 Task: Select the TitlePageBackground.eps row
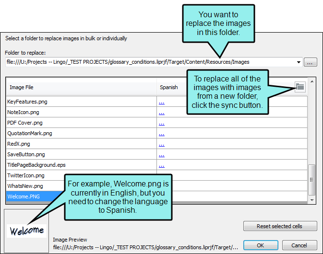[x=156, y=165]
